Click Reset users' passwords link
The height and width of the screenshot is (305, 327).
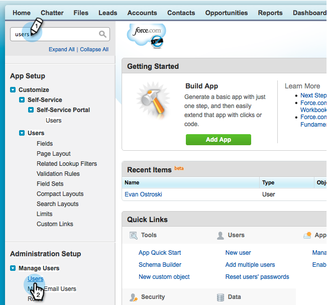257,277
